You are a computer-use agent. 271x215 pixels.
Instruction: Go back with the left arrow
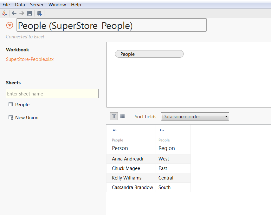coord(14,13)
